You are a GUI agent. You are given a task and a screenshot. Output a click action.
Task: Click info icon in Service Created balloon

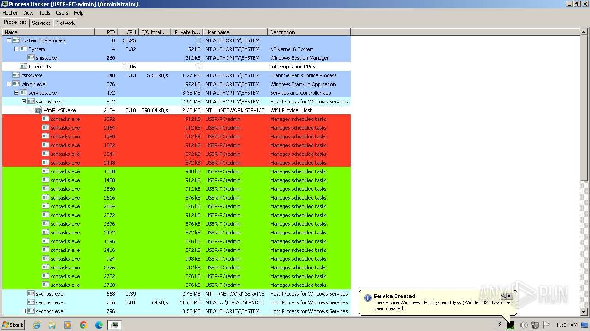[x=367, y=298]
